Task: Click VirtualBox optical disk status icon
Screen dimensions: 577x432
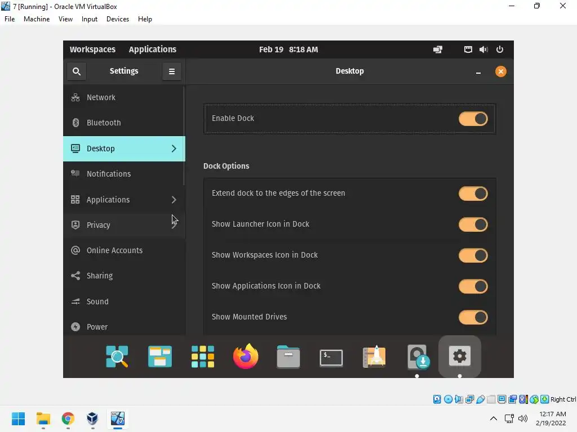Action: click(x=448, y=399)
